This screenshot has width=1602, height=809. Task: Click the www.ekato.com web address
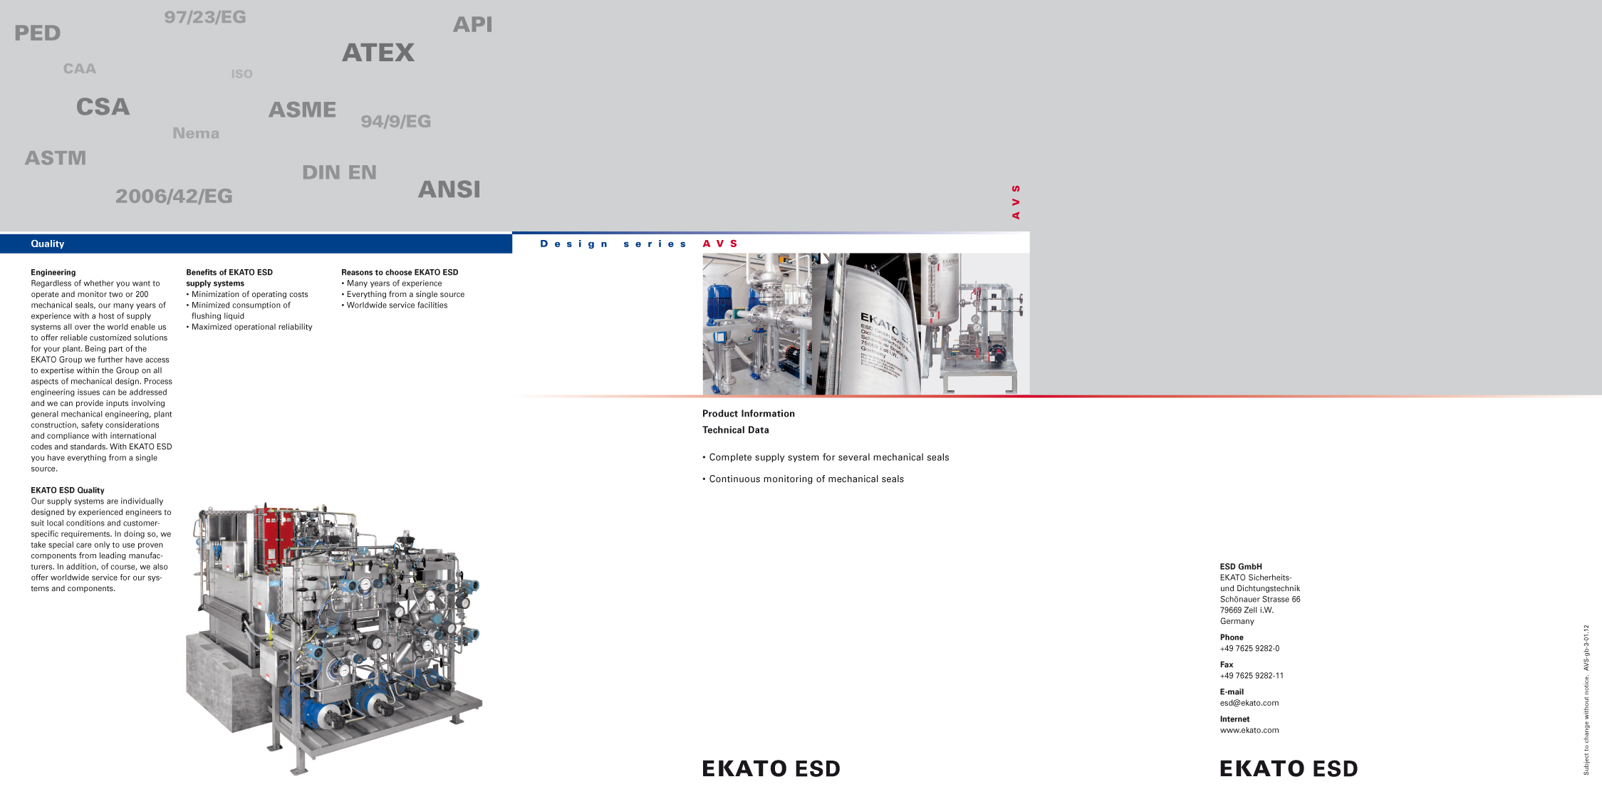tap(1249, 730)
